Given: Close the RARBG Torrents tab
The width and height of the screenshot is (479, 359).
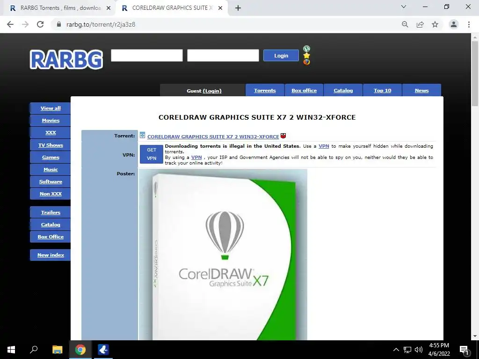Looking at the screenshot, I should click(x=109, y=8).
